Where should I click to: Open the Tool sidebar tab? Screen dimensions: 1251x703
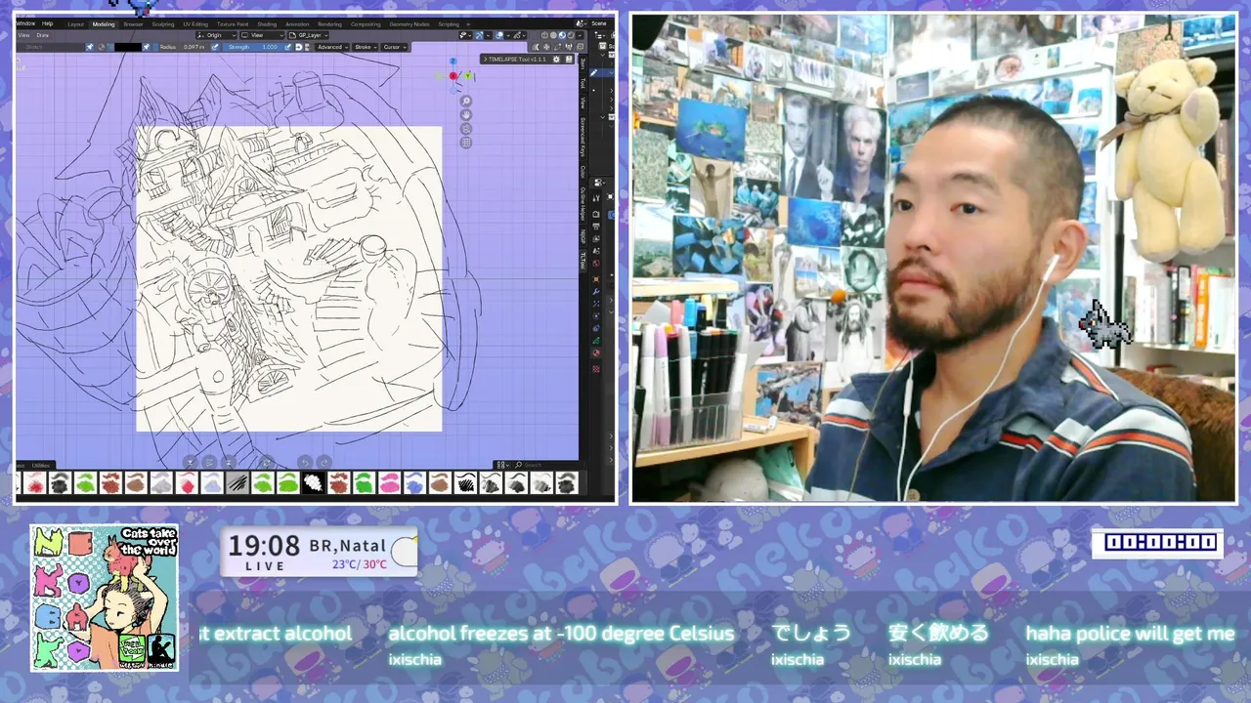pos(582,83)
